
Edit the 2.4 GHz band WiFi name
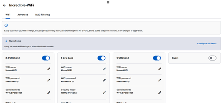point(49,69)
